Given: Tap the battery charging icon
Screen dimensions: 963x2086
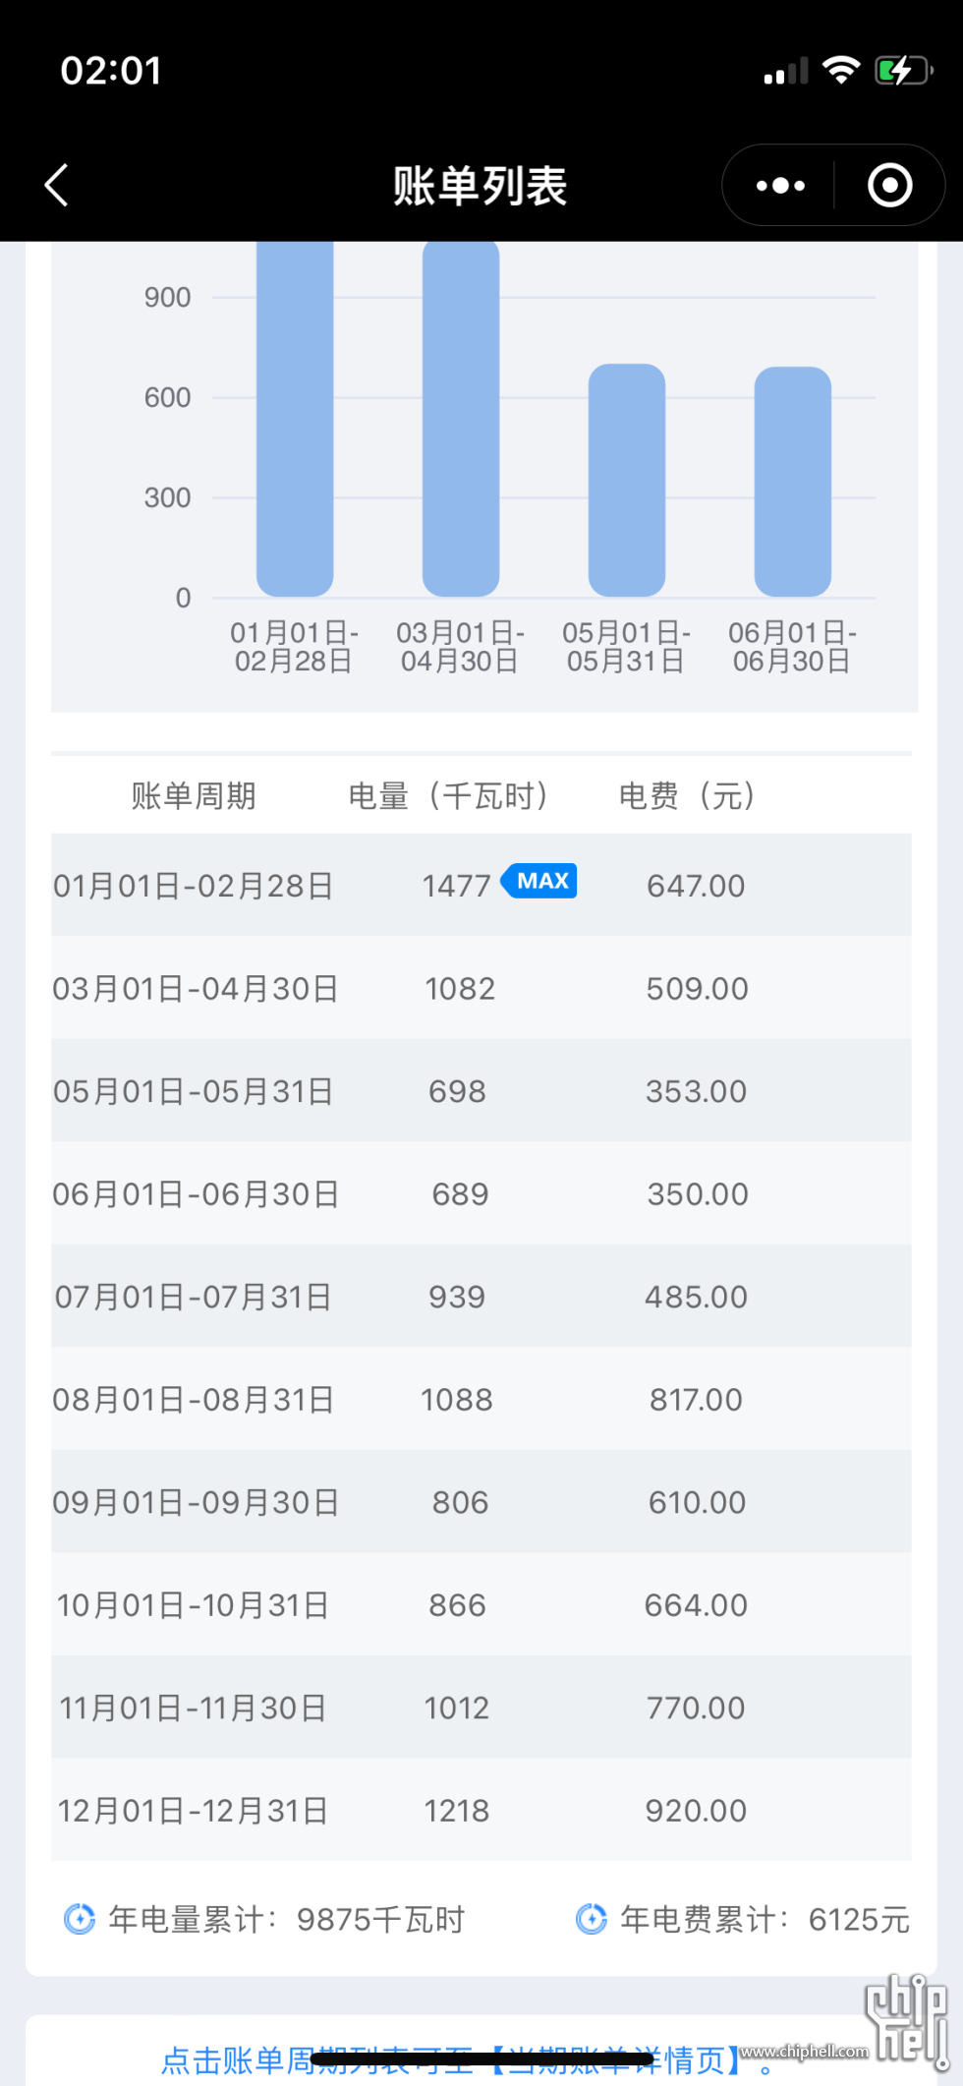Looking at the screenshot, I should 903,71.
